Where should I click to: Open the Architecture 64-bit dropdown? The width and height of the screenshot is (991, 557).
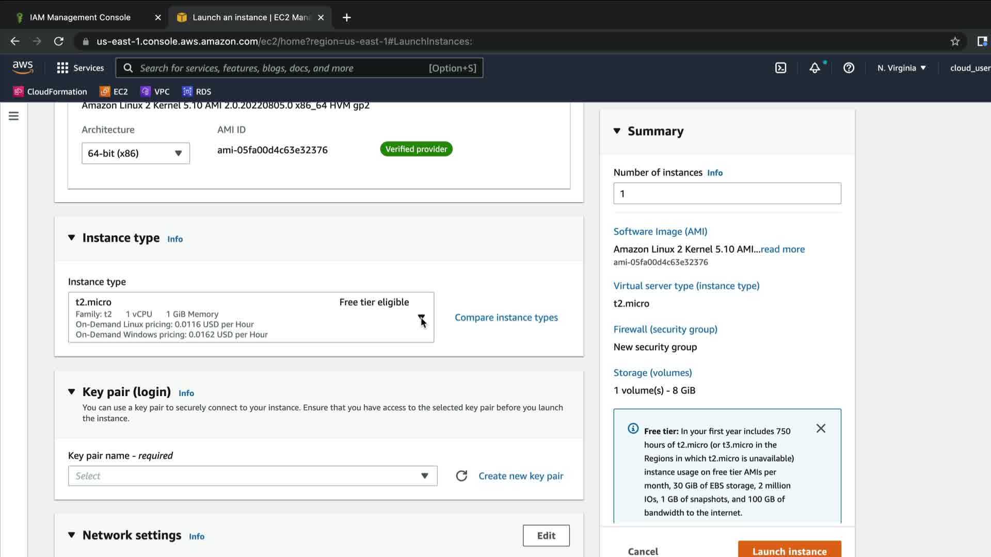click(x=136, y=153)
